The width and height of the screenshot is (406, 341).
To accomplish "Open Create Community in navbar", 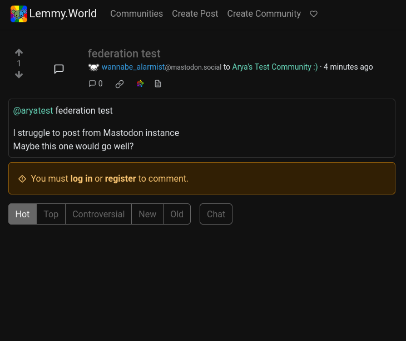I will point(264,13).
